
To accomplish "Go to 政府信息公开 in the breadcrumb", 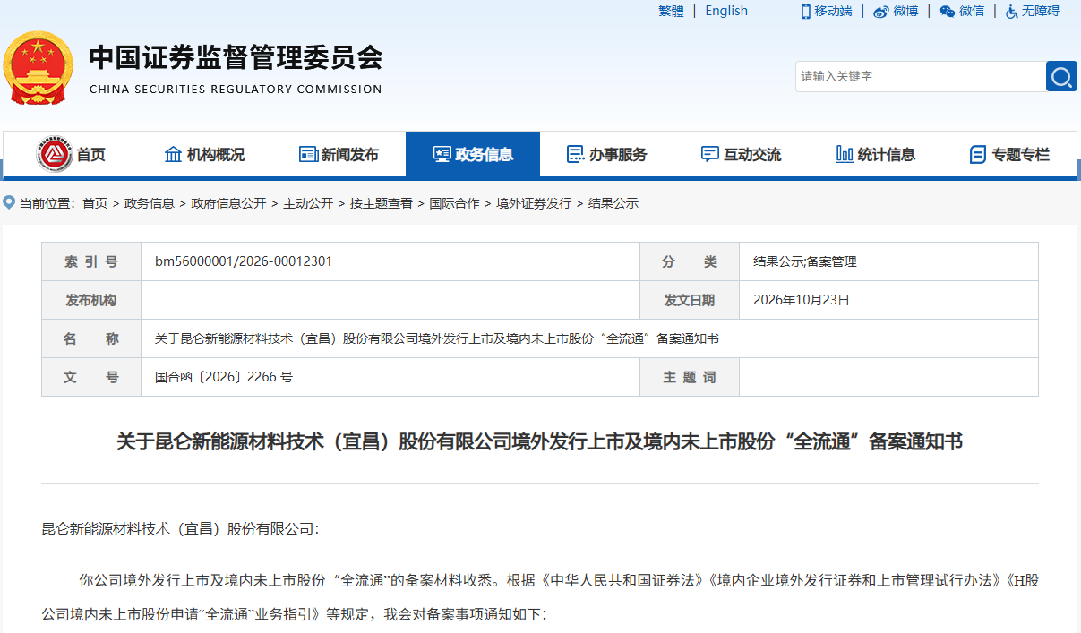I will point(229,203).
